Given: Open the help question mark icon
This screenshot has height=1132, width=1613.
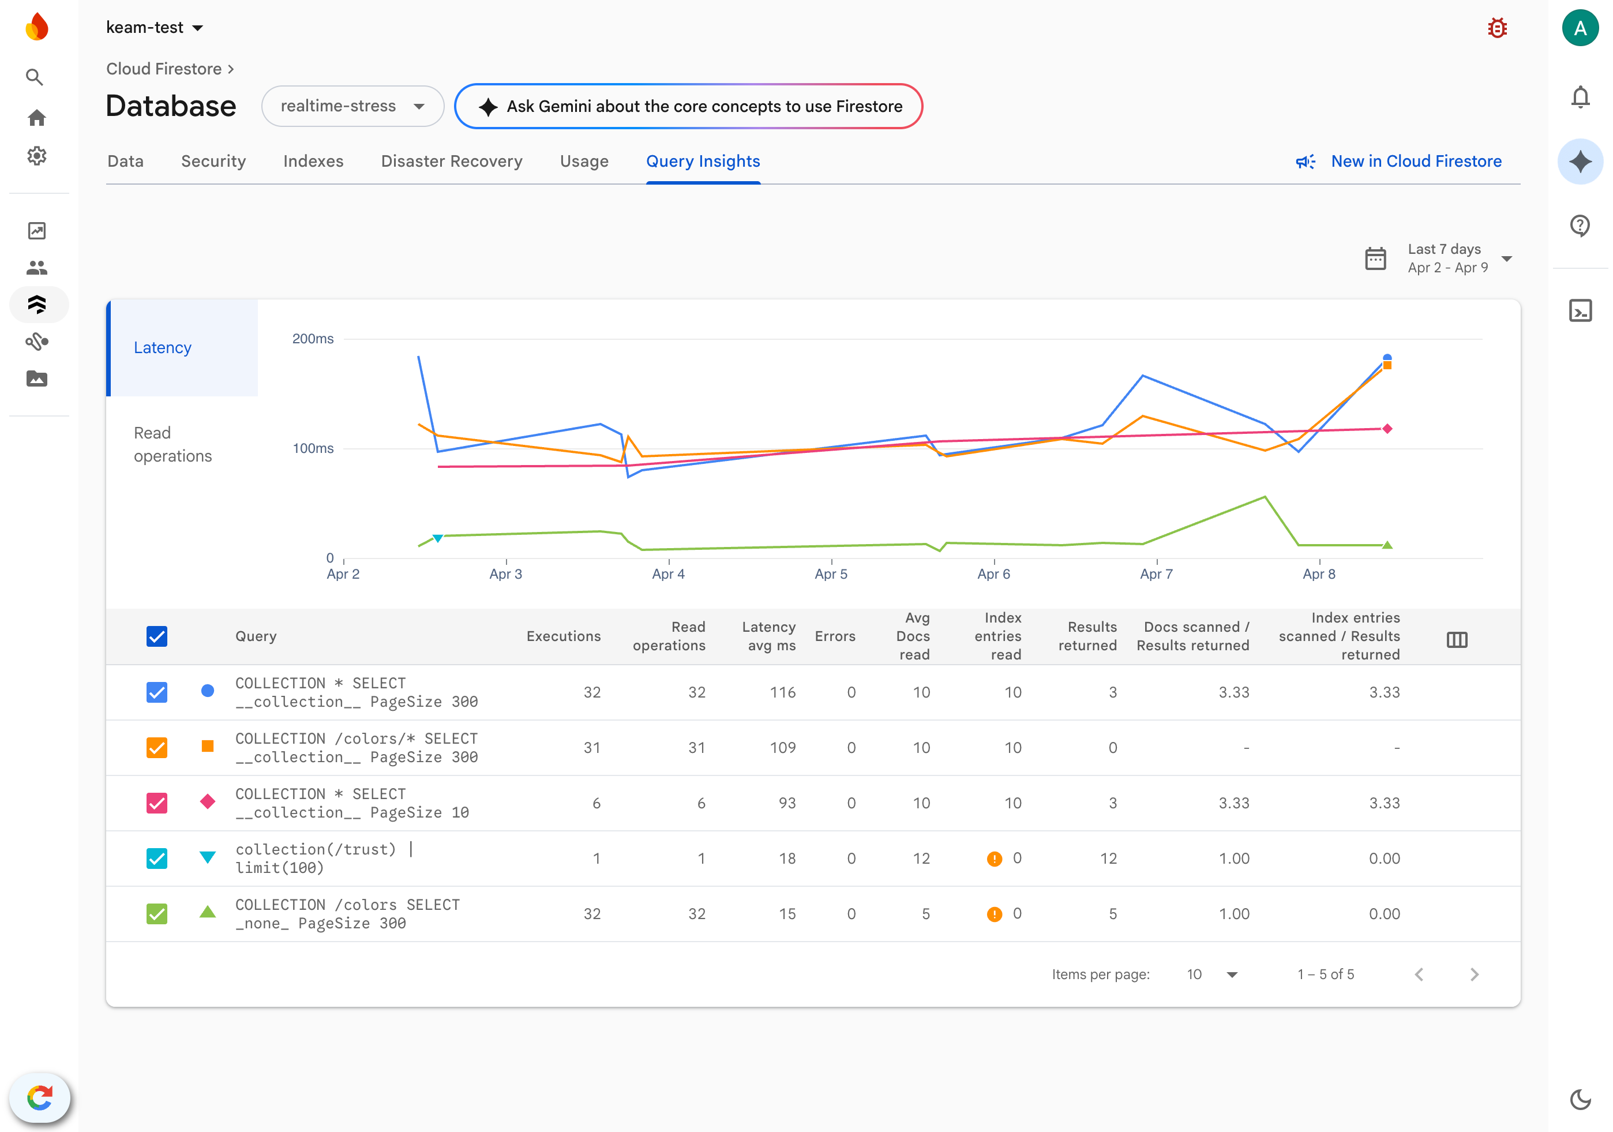Looking at the screenshot, I should tap(1580, 226).
